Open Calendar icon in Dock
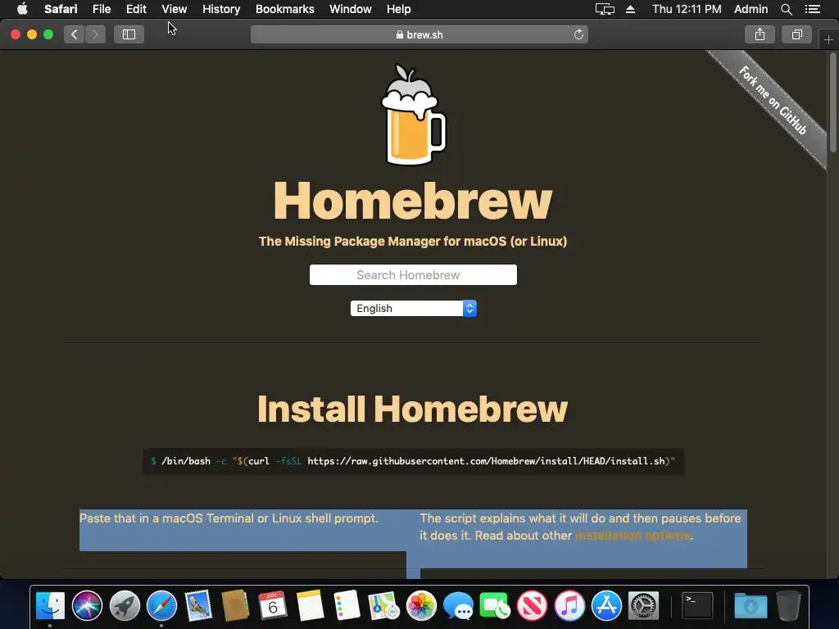The image size is (839, 629). pos(272,606)
